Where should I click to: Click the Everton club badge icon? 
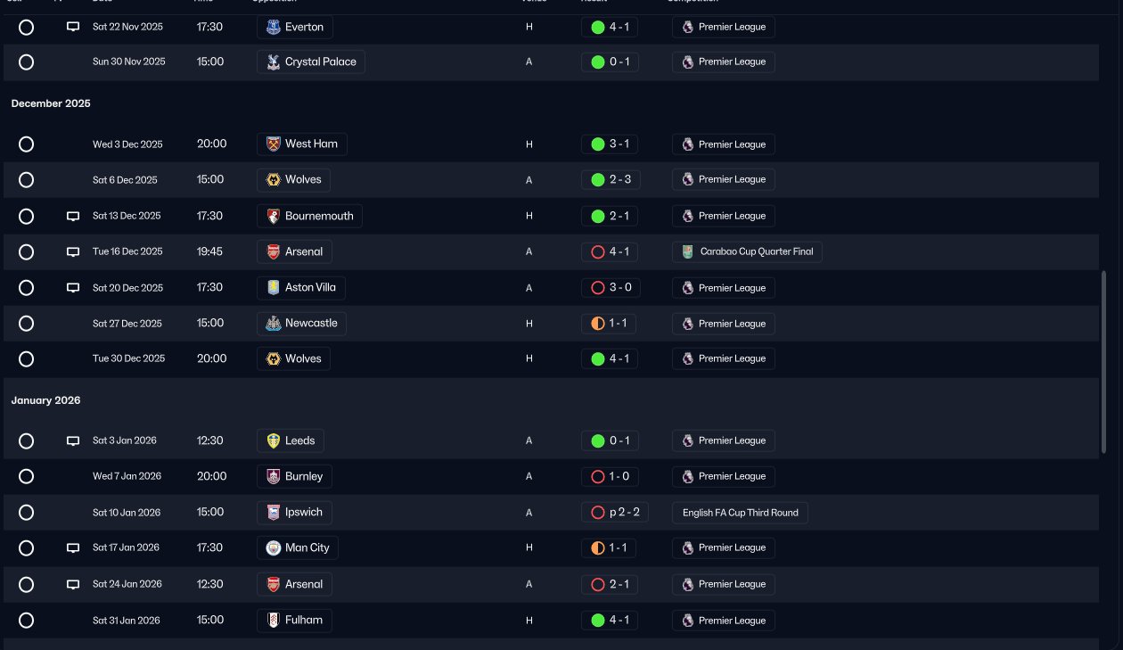click(x=273, y=27)
